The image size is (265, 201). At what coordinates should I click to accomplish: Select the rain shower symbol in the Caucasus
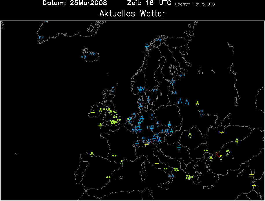(237, 141)
